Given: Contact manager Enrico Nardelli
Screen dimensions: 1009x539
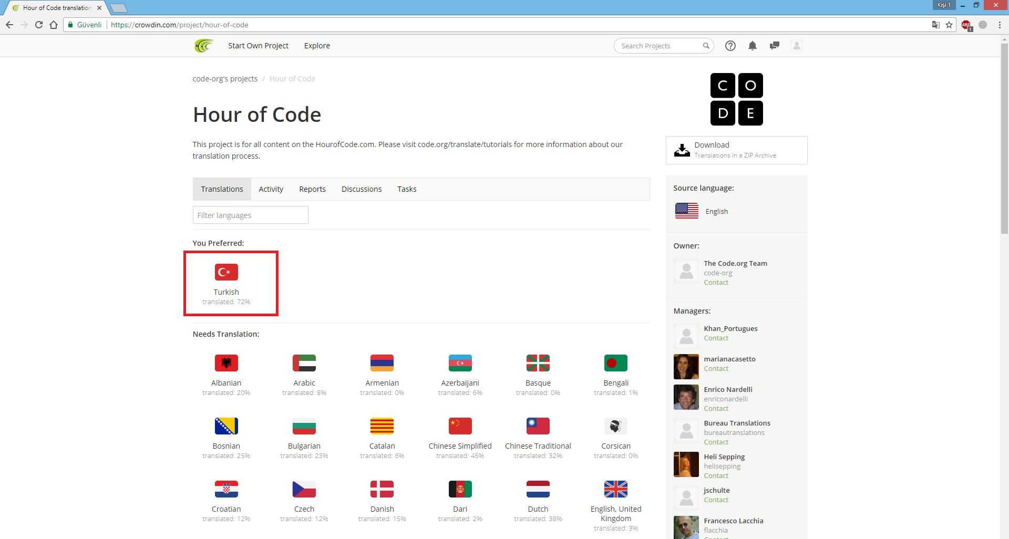Looking at the screenshot, I should click(x=716, y=409).
